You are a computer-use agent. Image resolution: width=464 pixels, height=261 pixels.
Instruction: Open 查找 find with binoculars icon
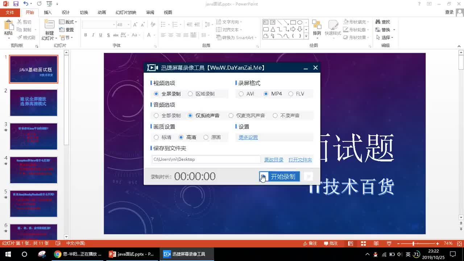point(383,22)
